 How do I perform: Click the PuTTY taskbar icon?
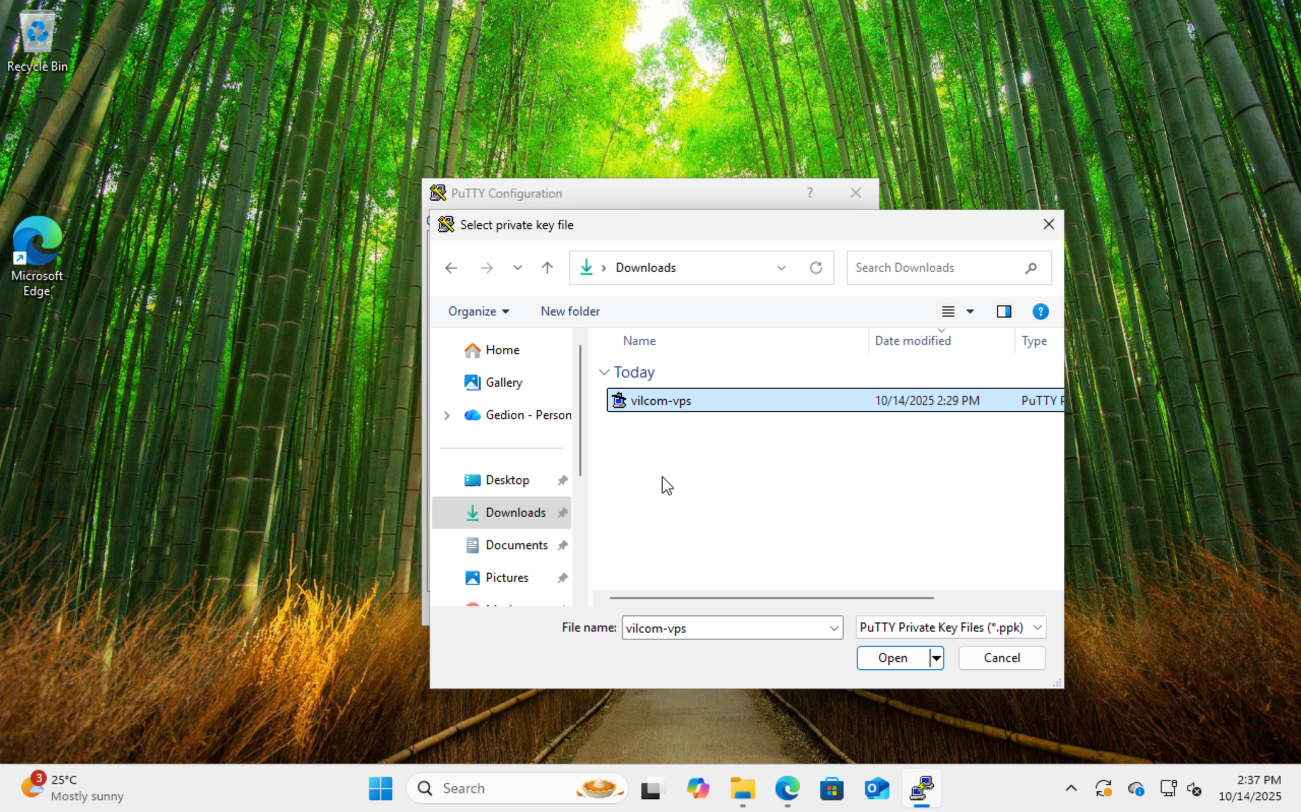point(921,788)
